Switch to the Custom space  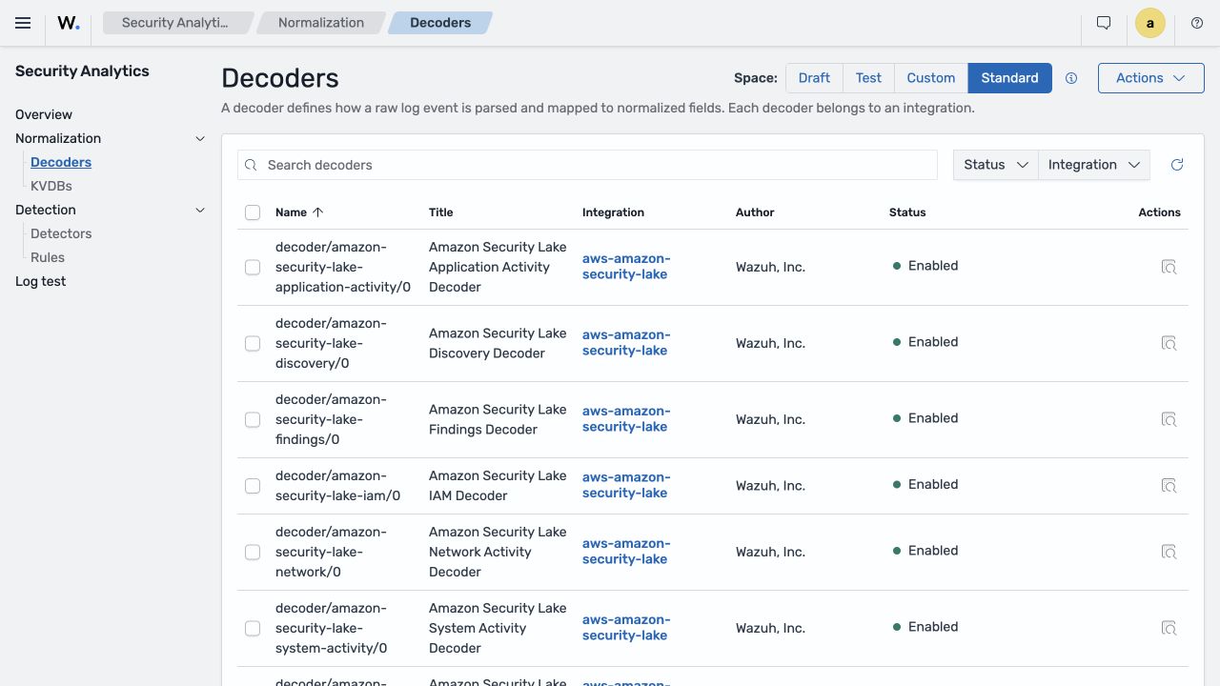(931, 78)
